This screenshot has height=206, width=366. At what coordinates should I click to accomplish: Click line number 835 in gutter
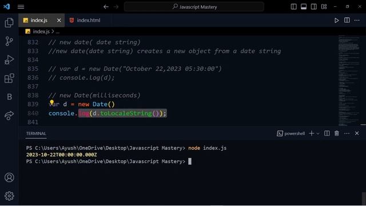pyautogui.click(x=33, y=69)
